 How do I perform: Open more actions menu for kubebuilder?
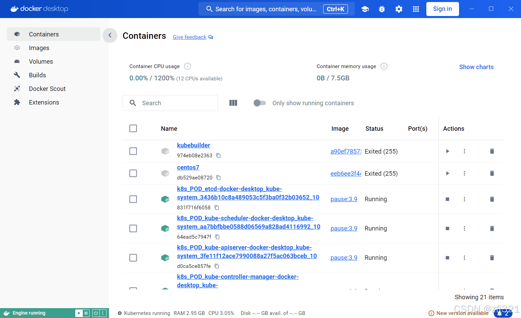pos(464,151)
